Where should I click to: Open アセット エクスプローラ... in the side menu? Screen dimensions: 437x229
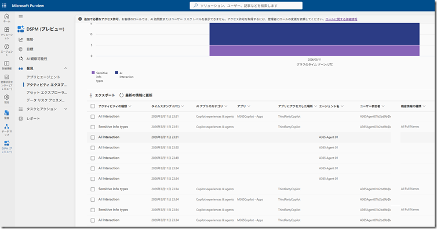46,93
